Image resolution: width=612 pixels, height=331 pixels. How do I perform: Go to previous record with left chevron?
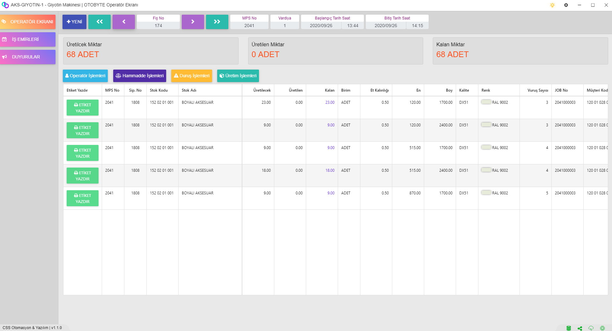point(124,22)
